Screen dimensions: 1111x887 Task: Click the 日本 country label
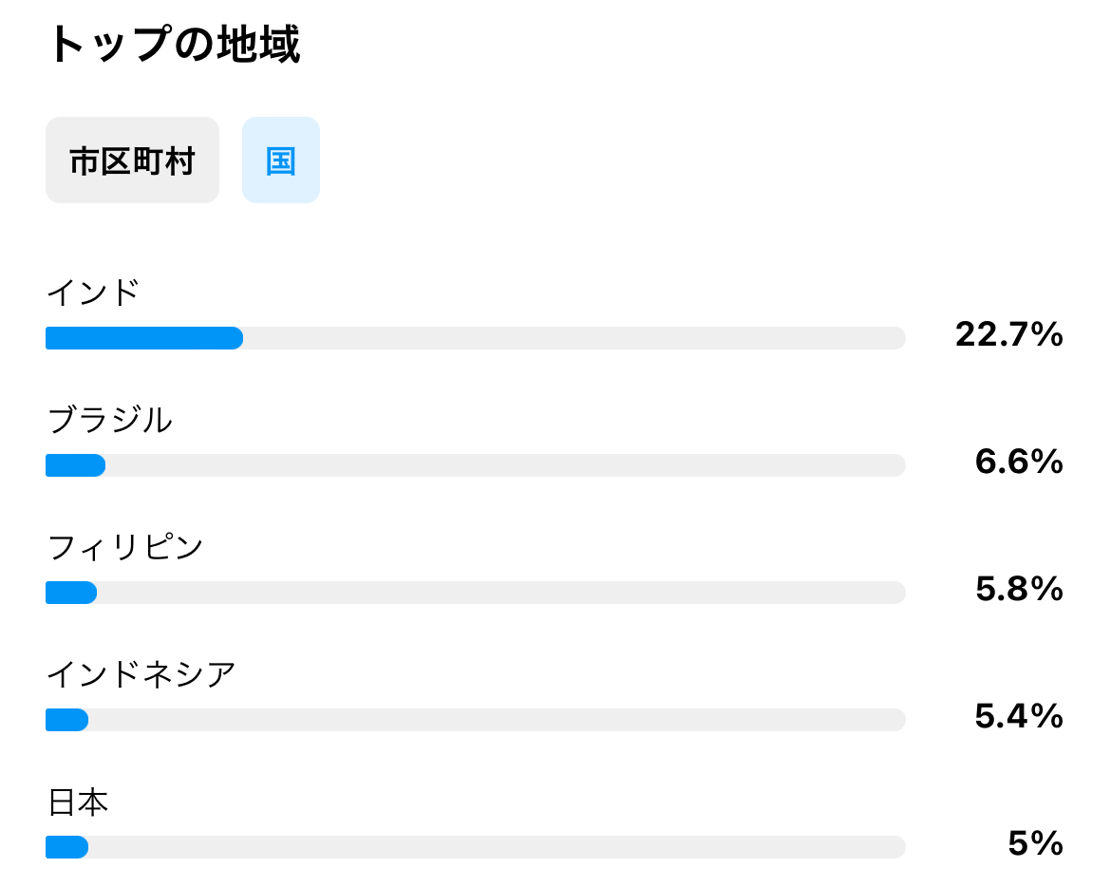(78, 802)
